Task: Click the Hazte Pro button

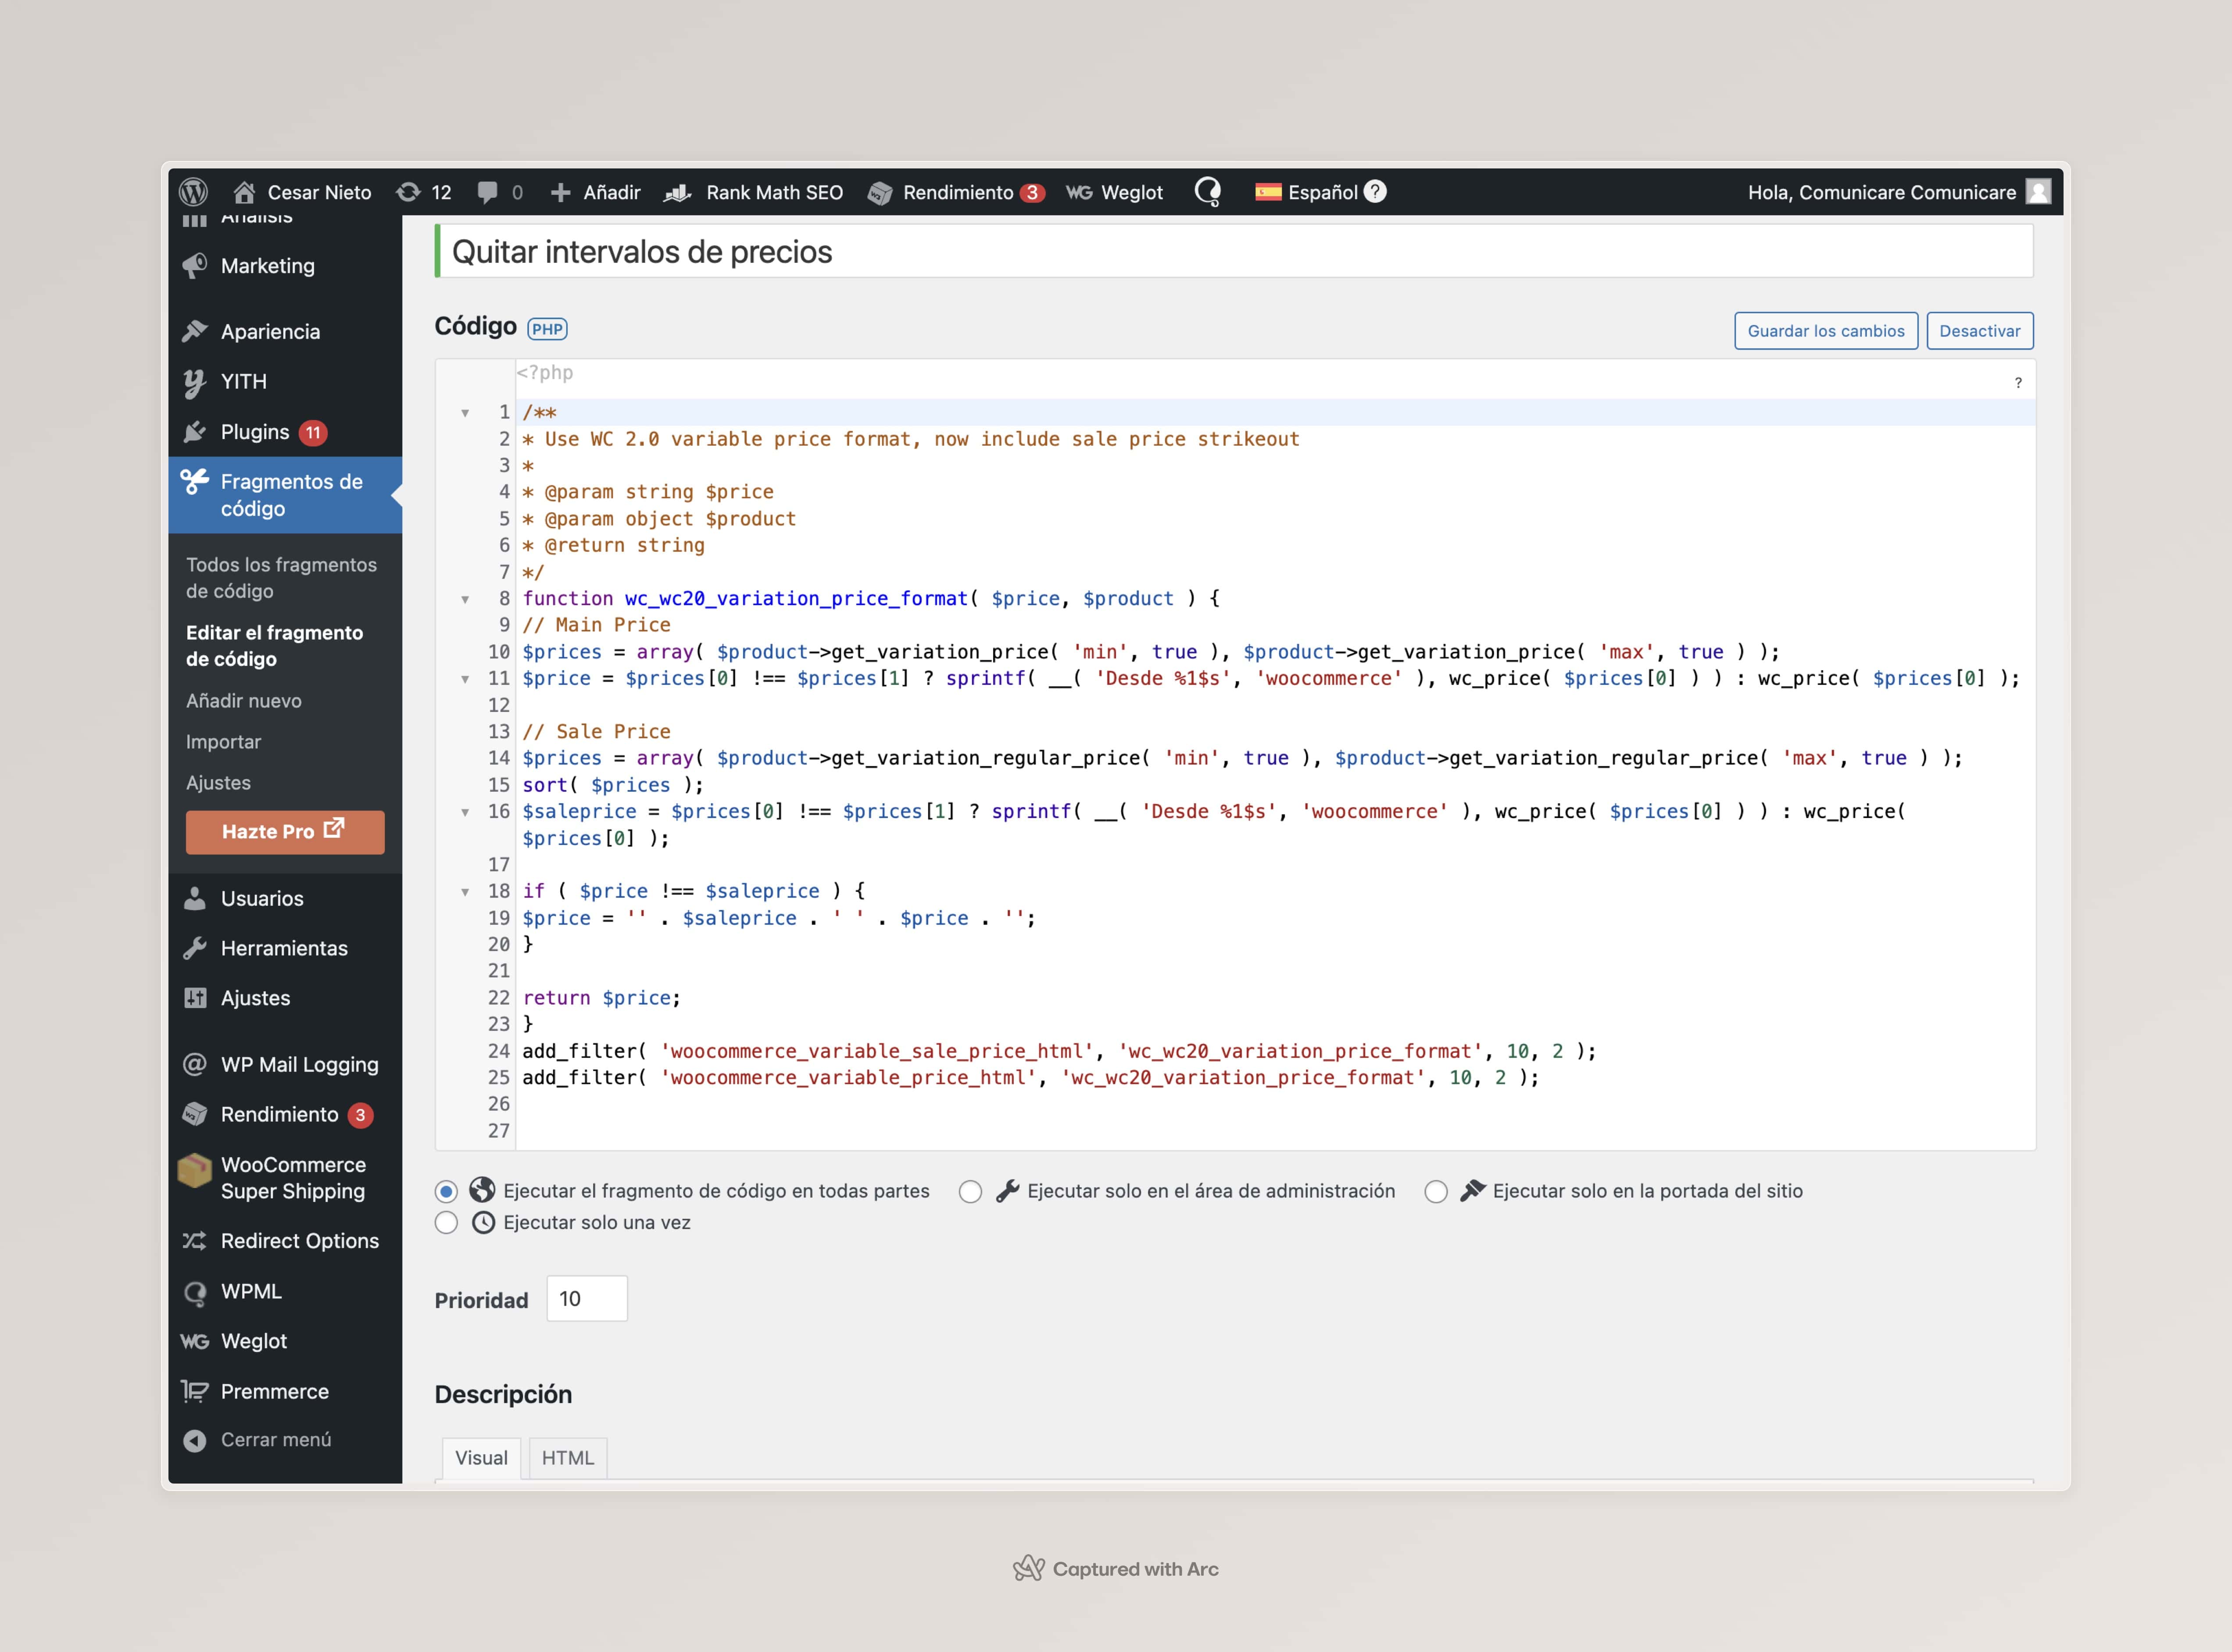Action: (x=285, y=832)
